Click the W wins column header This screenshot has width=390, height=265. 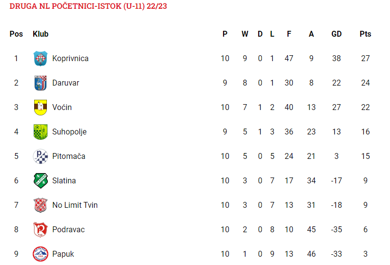(x=245, y=34)
